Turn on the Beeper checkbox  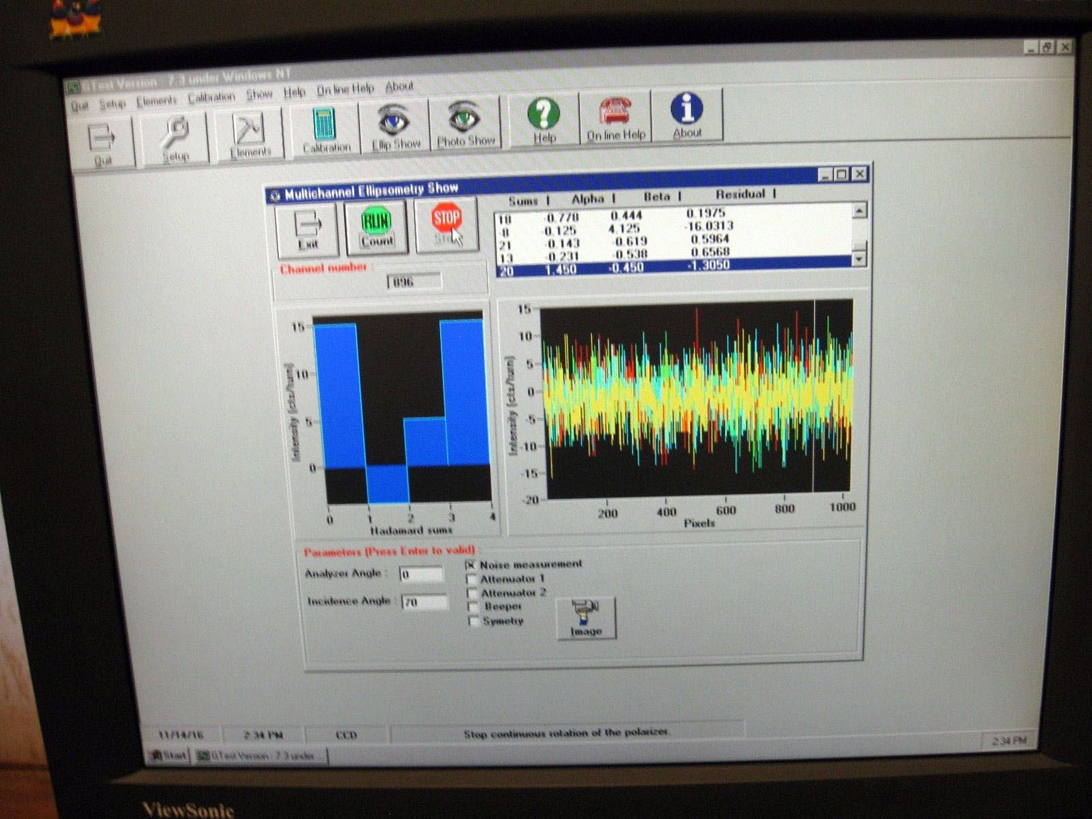[473, 607]
